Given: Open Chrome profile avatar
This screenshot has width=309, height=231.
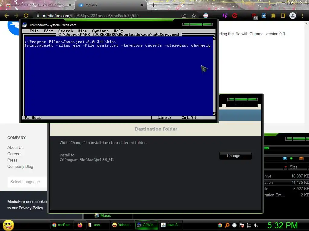Looking at the screenshot, I should (293, 16).
